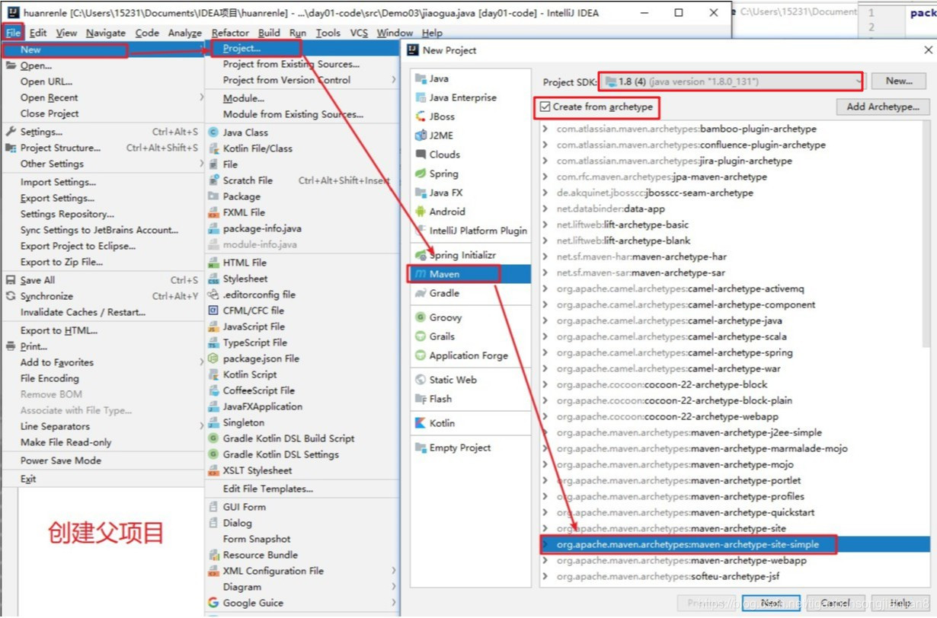Click the Help button in dialog
The height and width of the screenshot is (618, 937).
[x=900, y=603]
